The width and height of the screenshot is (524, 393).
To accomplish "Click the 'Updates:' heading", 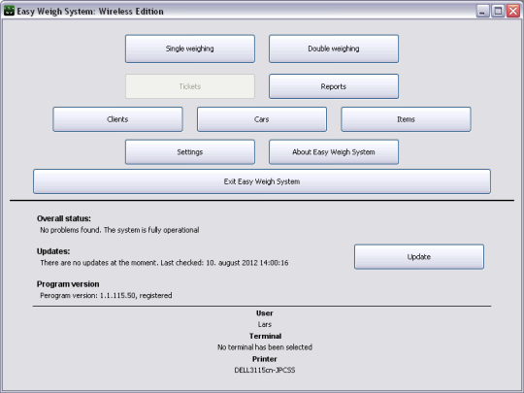I will point(53,251).
